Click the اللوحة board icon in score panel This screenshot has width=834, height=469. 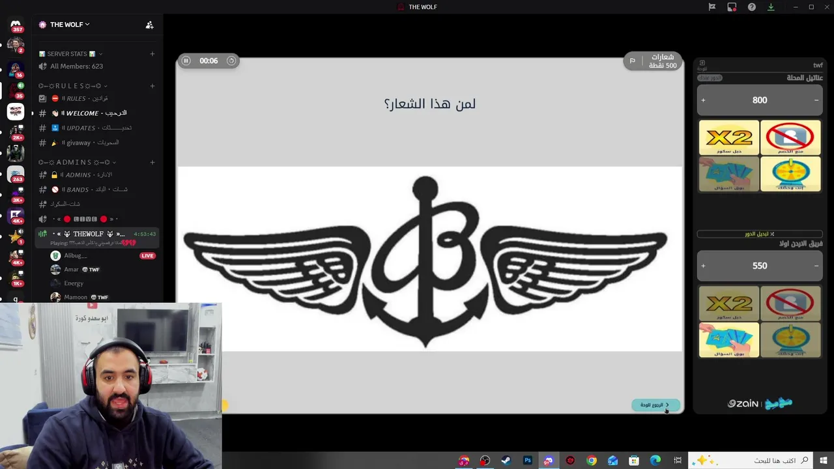702,65
